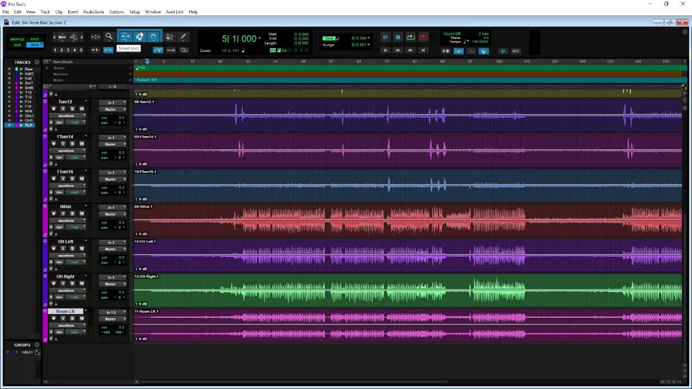The height and width of the screenshot is (389, 692).
Task: Open the AudioSuite menu
Action: coord(94,12)
